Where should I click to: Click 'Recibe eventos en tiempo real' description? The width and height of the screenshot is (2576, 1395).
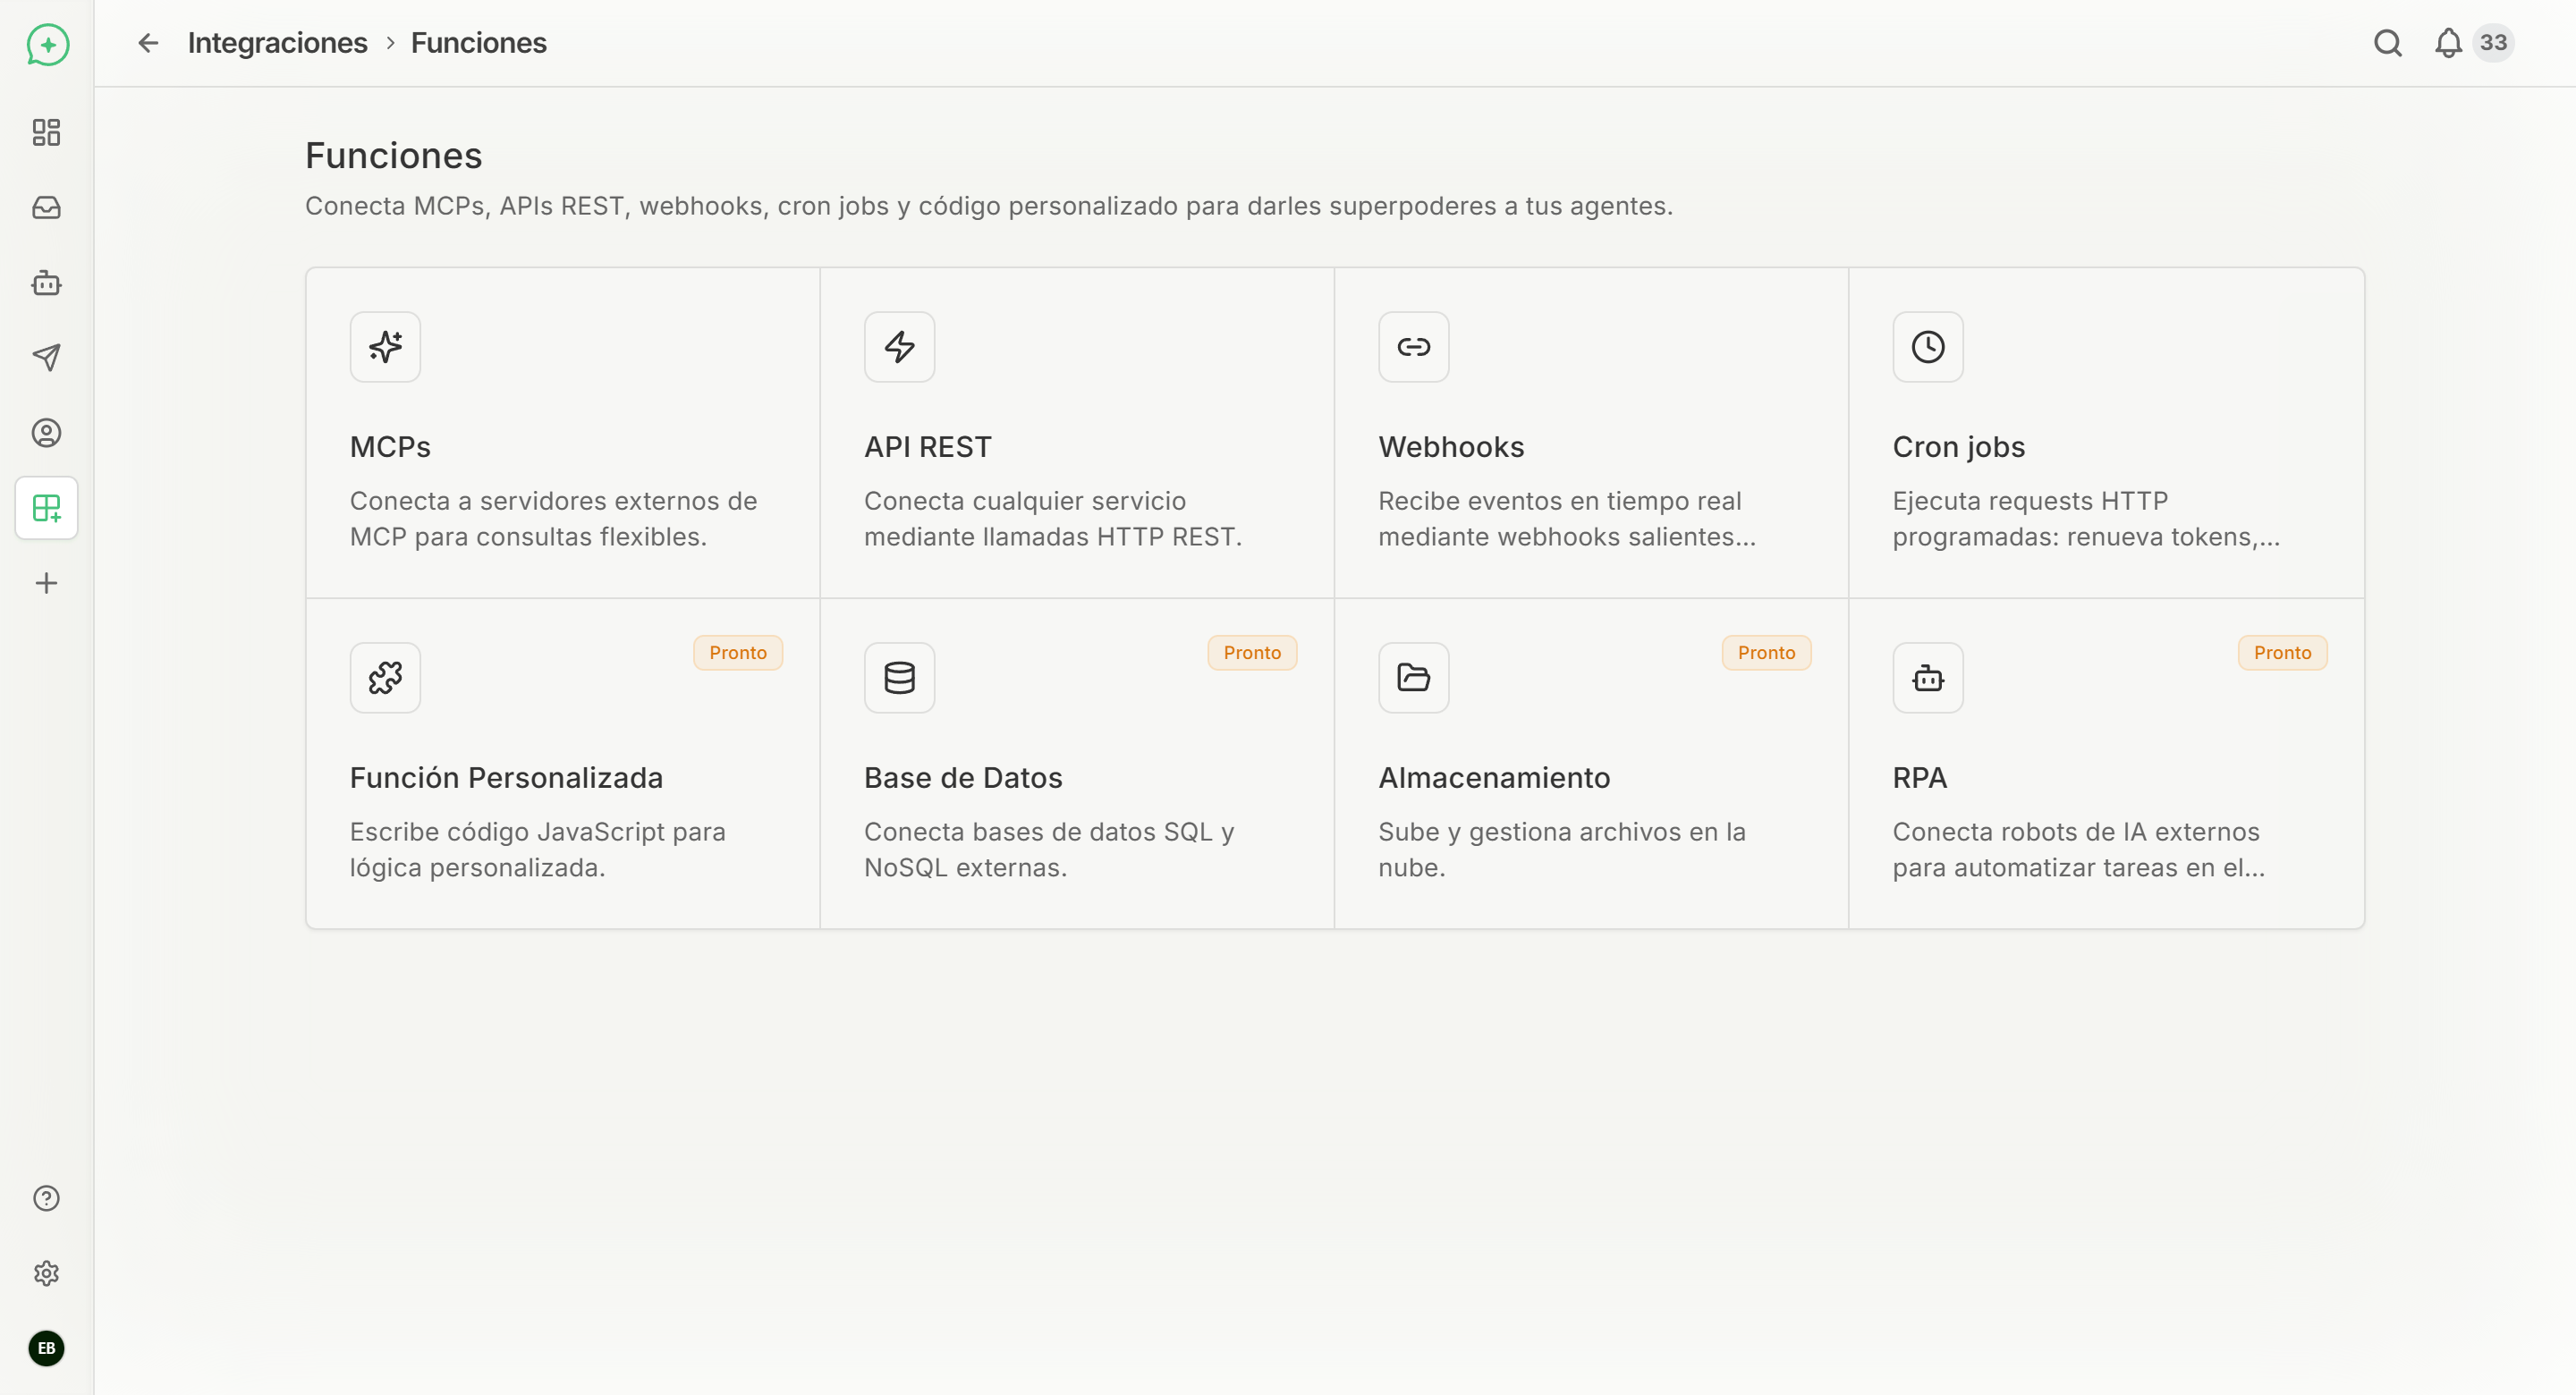1566,519
